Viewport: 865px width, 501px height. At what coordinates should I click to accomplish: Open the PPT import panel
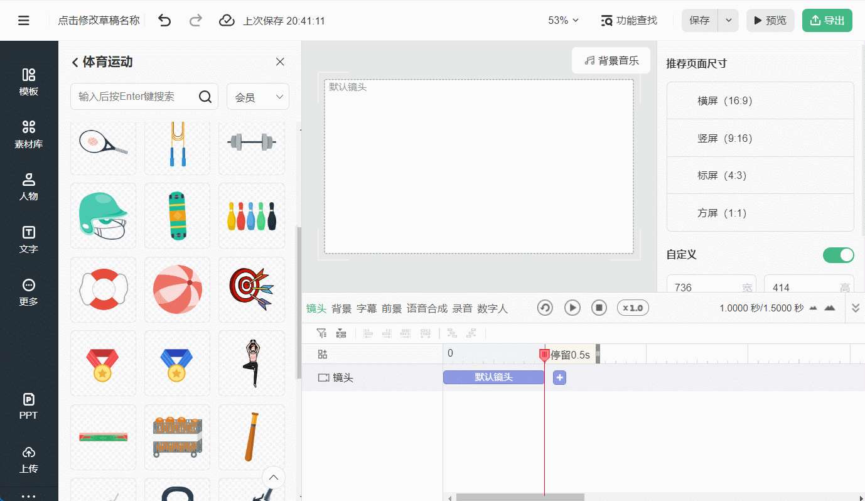click(29, 406)
